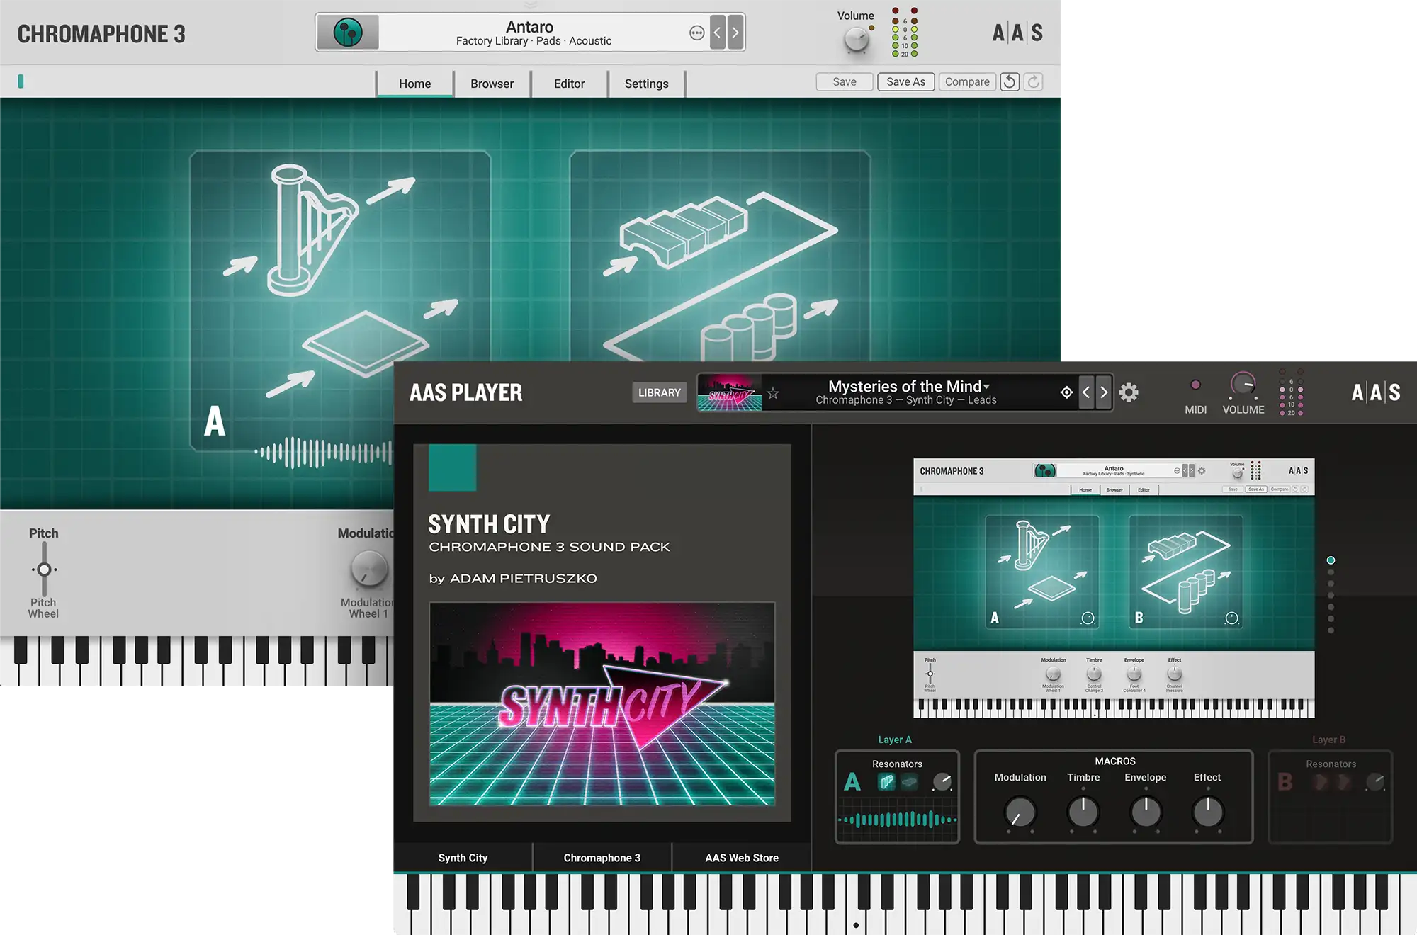The height and width of the screenshot is (935, 1417).
Task: Click the Synth City pack thumbnail in preset bar
Action: (730, 392)
